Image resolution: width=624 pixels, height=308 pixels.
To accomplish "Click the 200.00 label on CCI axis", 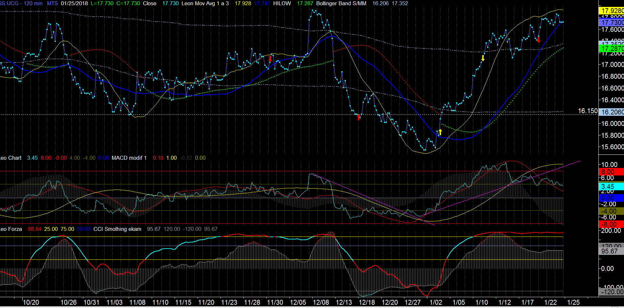I will pos(611,231).
